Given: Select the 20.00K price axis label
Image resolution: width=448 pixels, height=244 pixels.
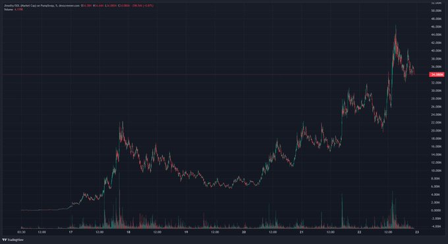Looking at the screenshot, I should 436,131.
